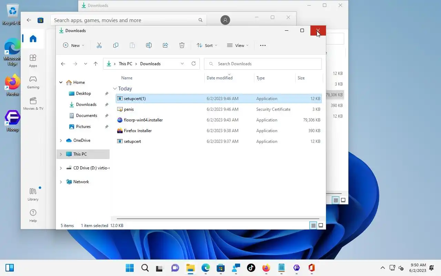Open the New dropdown menu

[x=73, y=45]
